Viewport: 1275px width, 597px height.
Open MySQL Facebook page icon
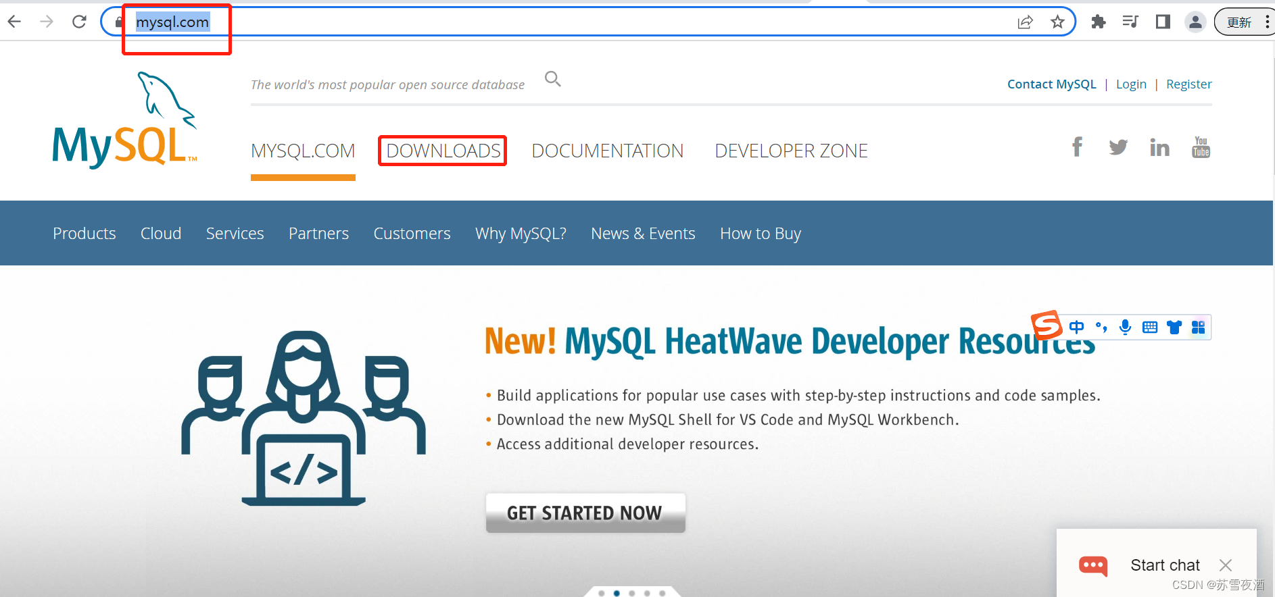(x=1078, y=147)
